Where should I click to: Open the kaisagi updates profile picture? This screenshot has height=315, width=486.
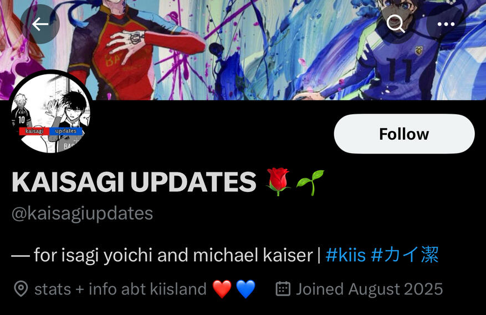click(x=51, y=113)
